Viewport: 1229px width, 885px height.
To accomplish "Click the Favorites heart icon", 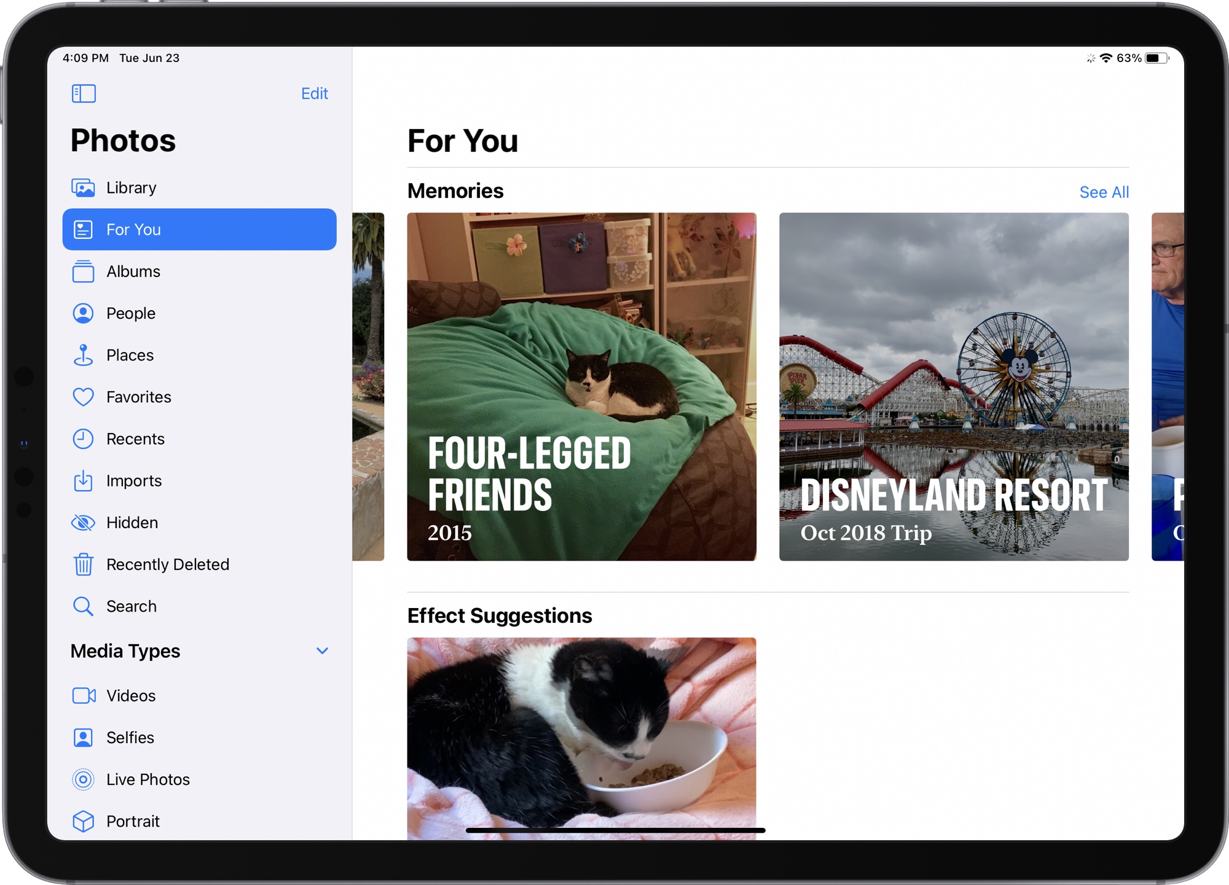I will click(83, 397).
